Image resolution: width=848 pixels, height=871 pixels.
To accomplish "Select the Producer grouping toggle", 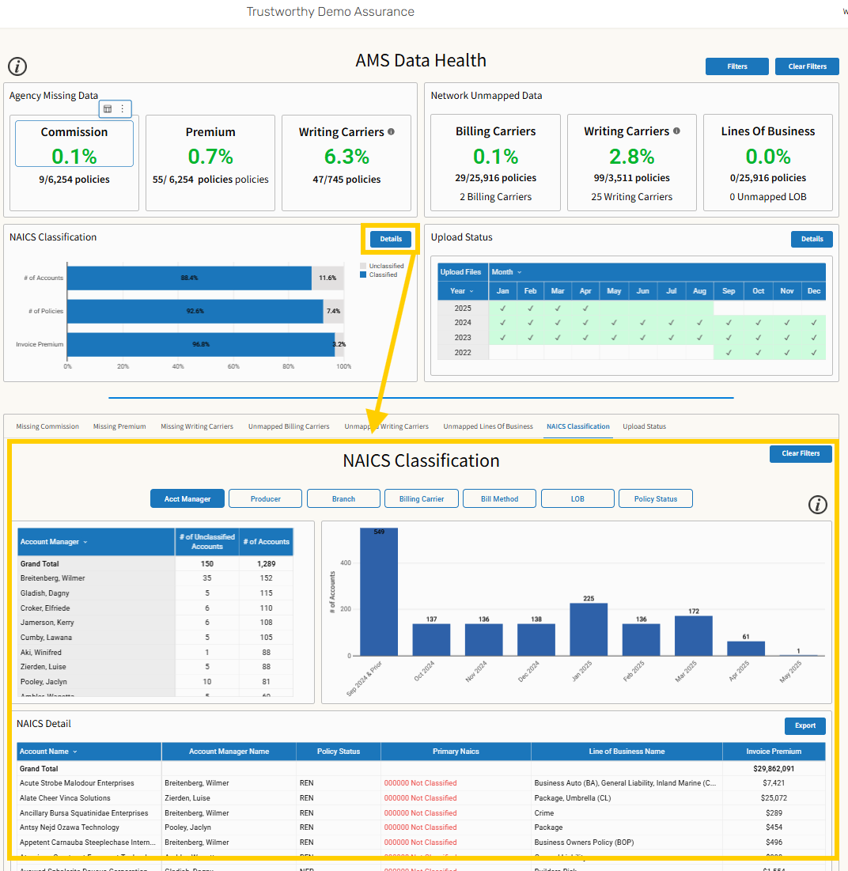I will [266, 499].
